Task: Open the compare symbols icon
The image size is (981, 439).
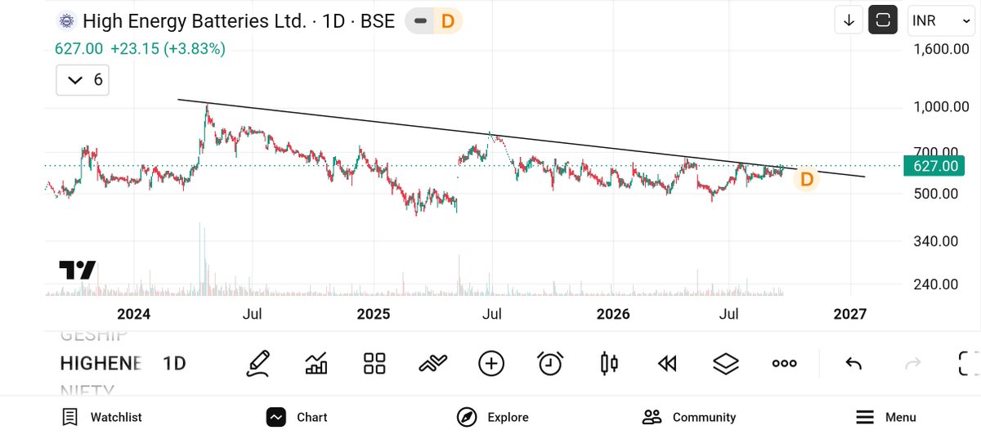Action: click(433, 364)
